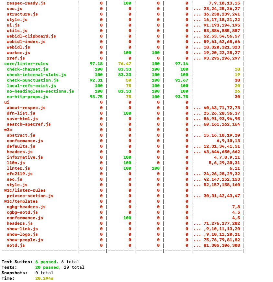273x282 pixels.
Task: Select privsec-section.js file name
Action: pos(30,196)
